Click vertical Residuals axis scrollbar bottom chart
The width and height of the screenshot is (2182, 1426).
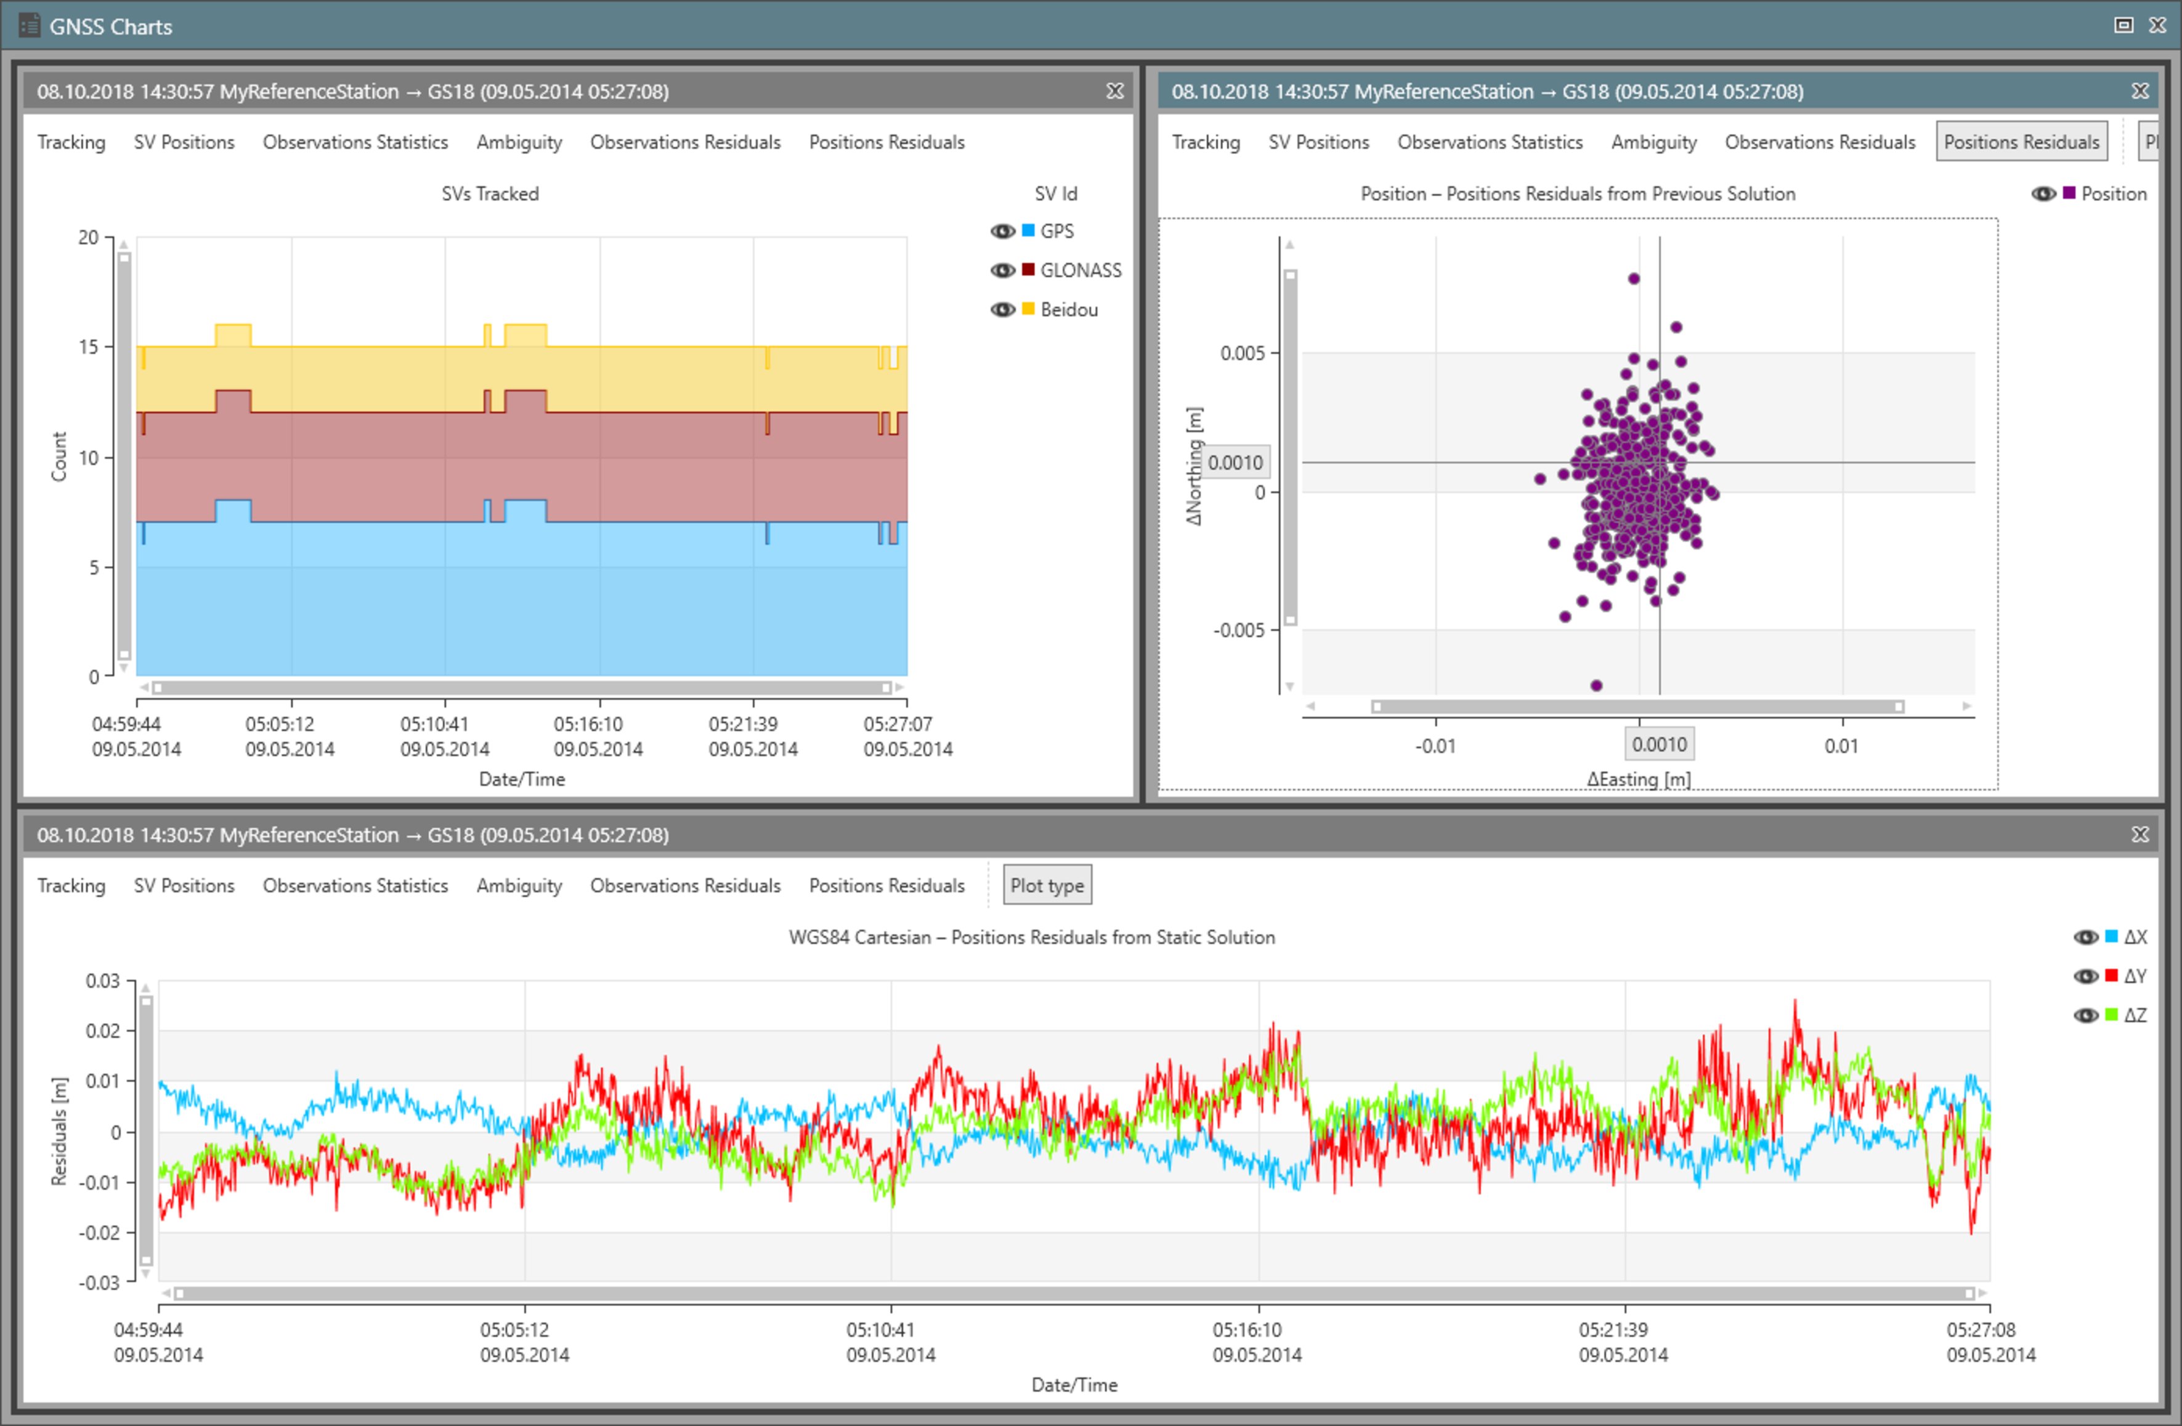[146, 1131]
